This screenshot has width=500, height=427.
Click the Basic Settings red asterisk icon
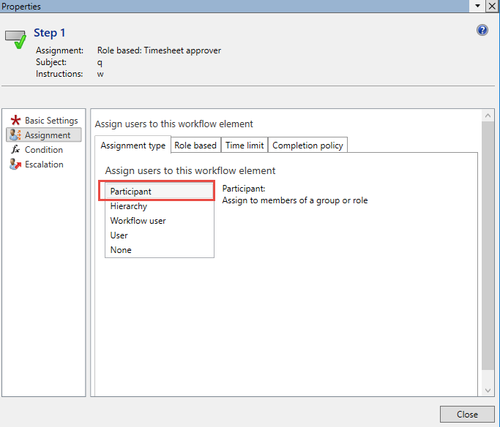point(15,121)
